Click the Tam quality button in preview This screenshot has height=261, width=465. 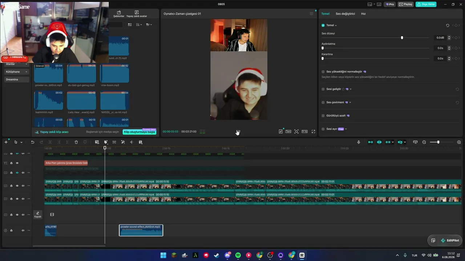coord(288,132)
